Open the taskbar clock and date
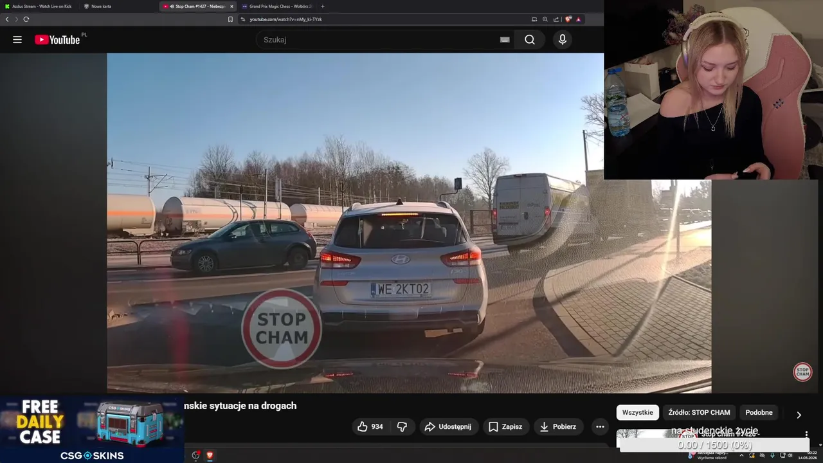The image size is (823, 463). click(808, 455)
